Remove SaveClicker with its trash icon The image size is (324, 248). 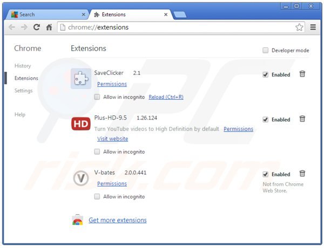click(302, 74)
